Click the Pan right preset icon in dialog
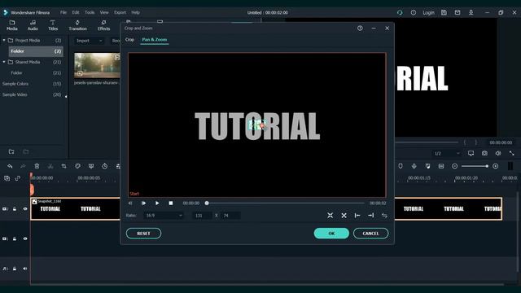521x293 pixels. 371,216
